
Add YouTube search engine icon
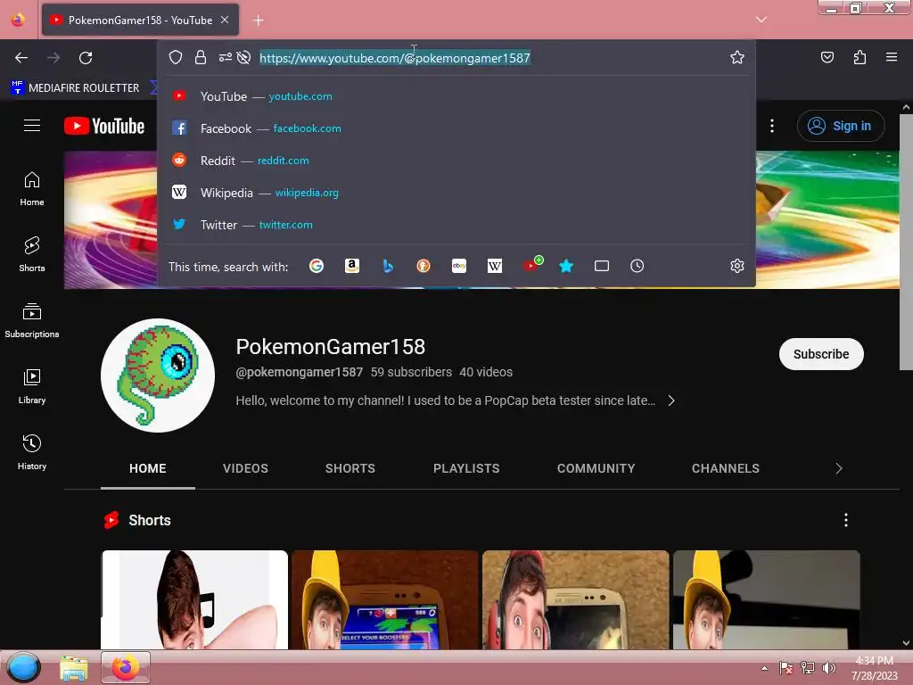[x=531, y=265]
